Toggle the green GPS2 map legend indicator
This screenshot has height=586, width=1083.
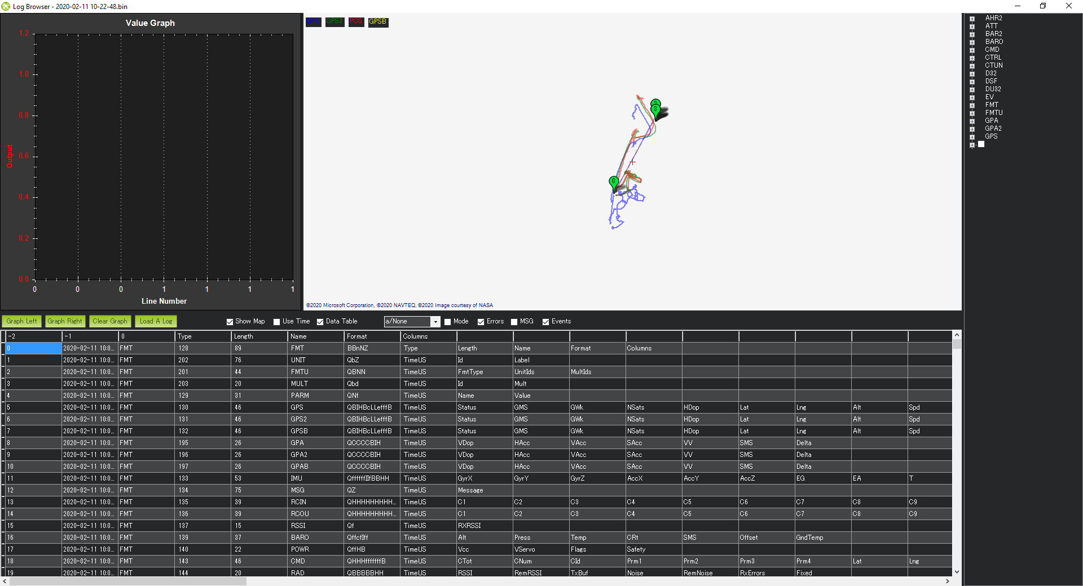pos(334,22)
